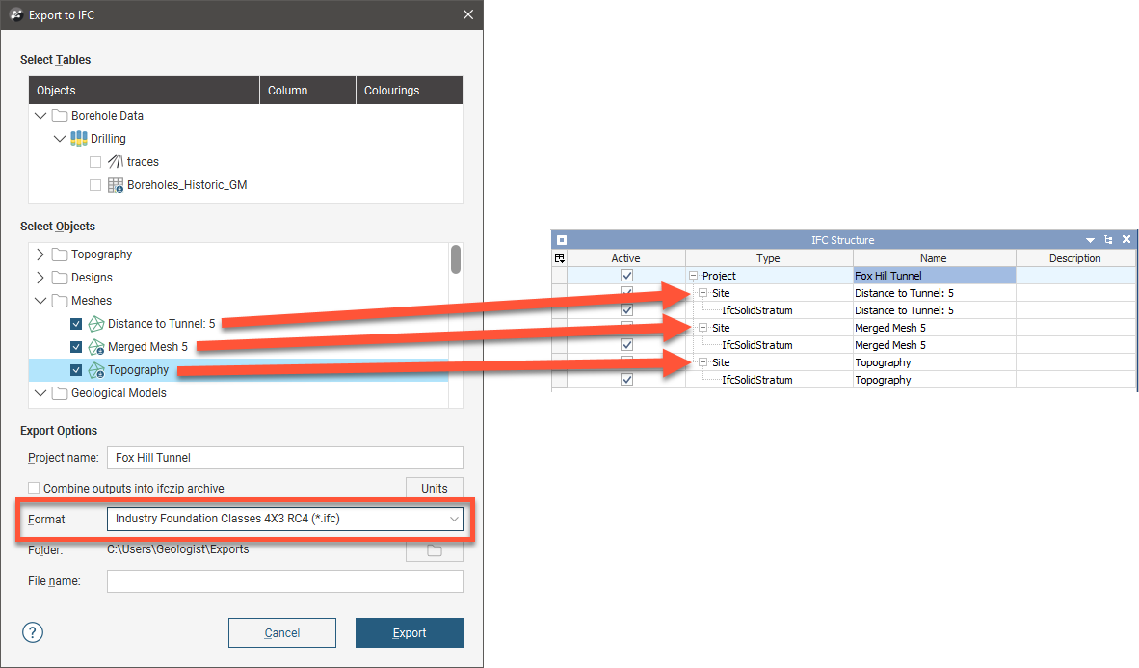Click the Distance to Tunnel mesh icon
The width and height of the screenshot is (1139, 668).
[x=96, y=324]
